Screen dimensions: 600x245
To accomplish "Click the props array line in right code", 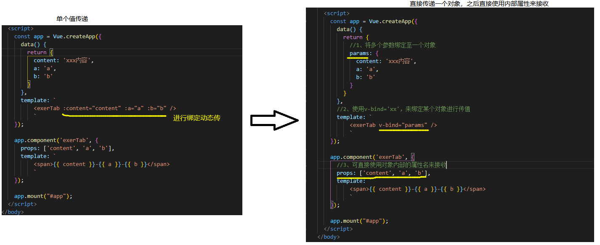I will click(384, 173).
